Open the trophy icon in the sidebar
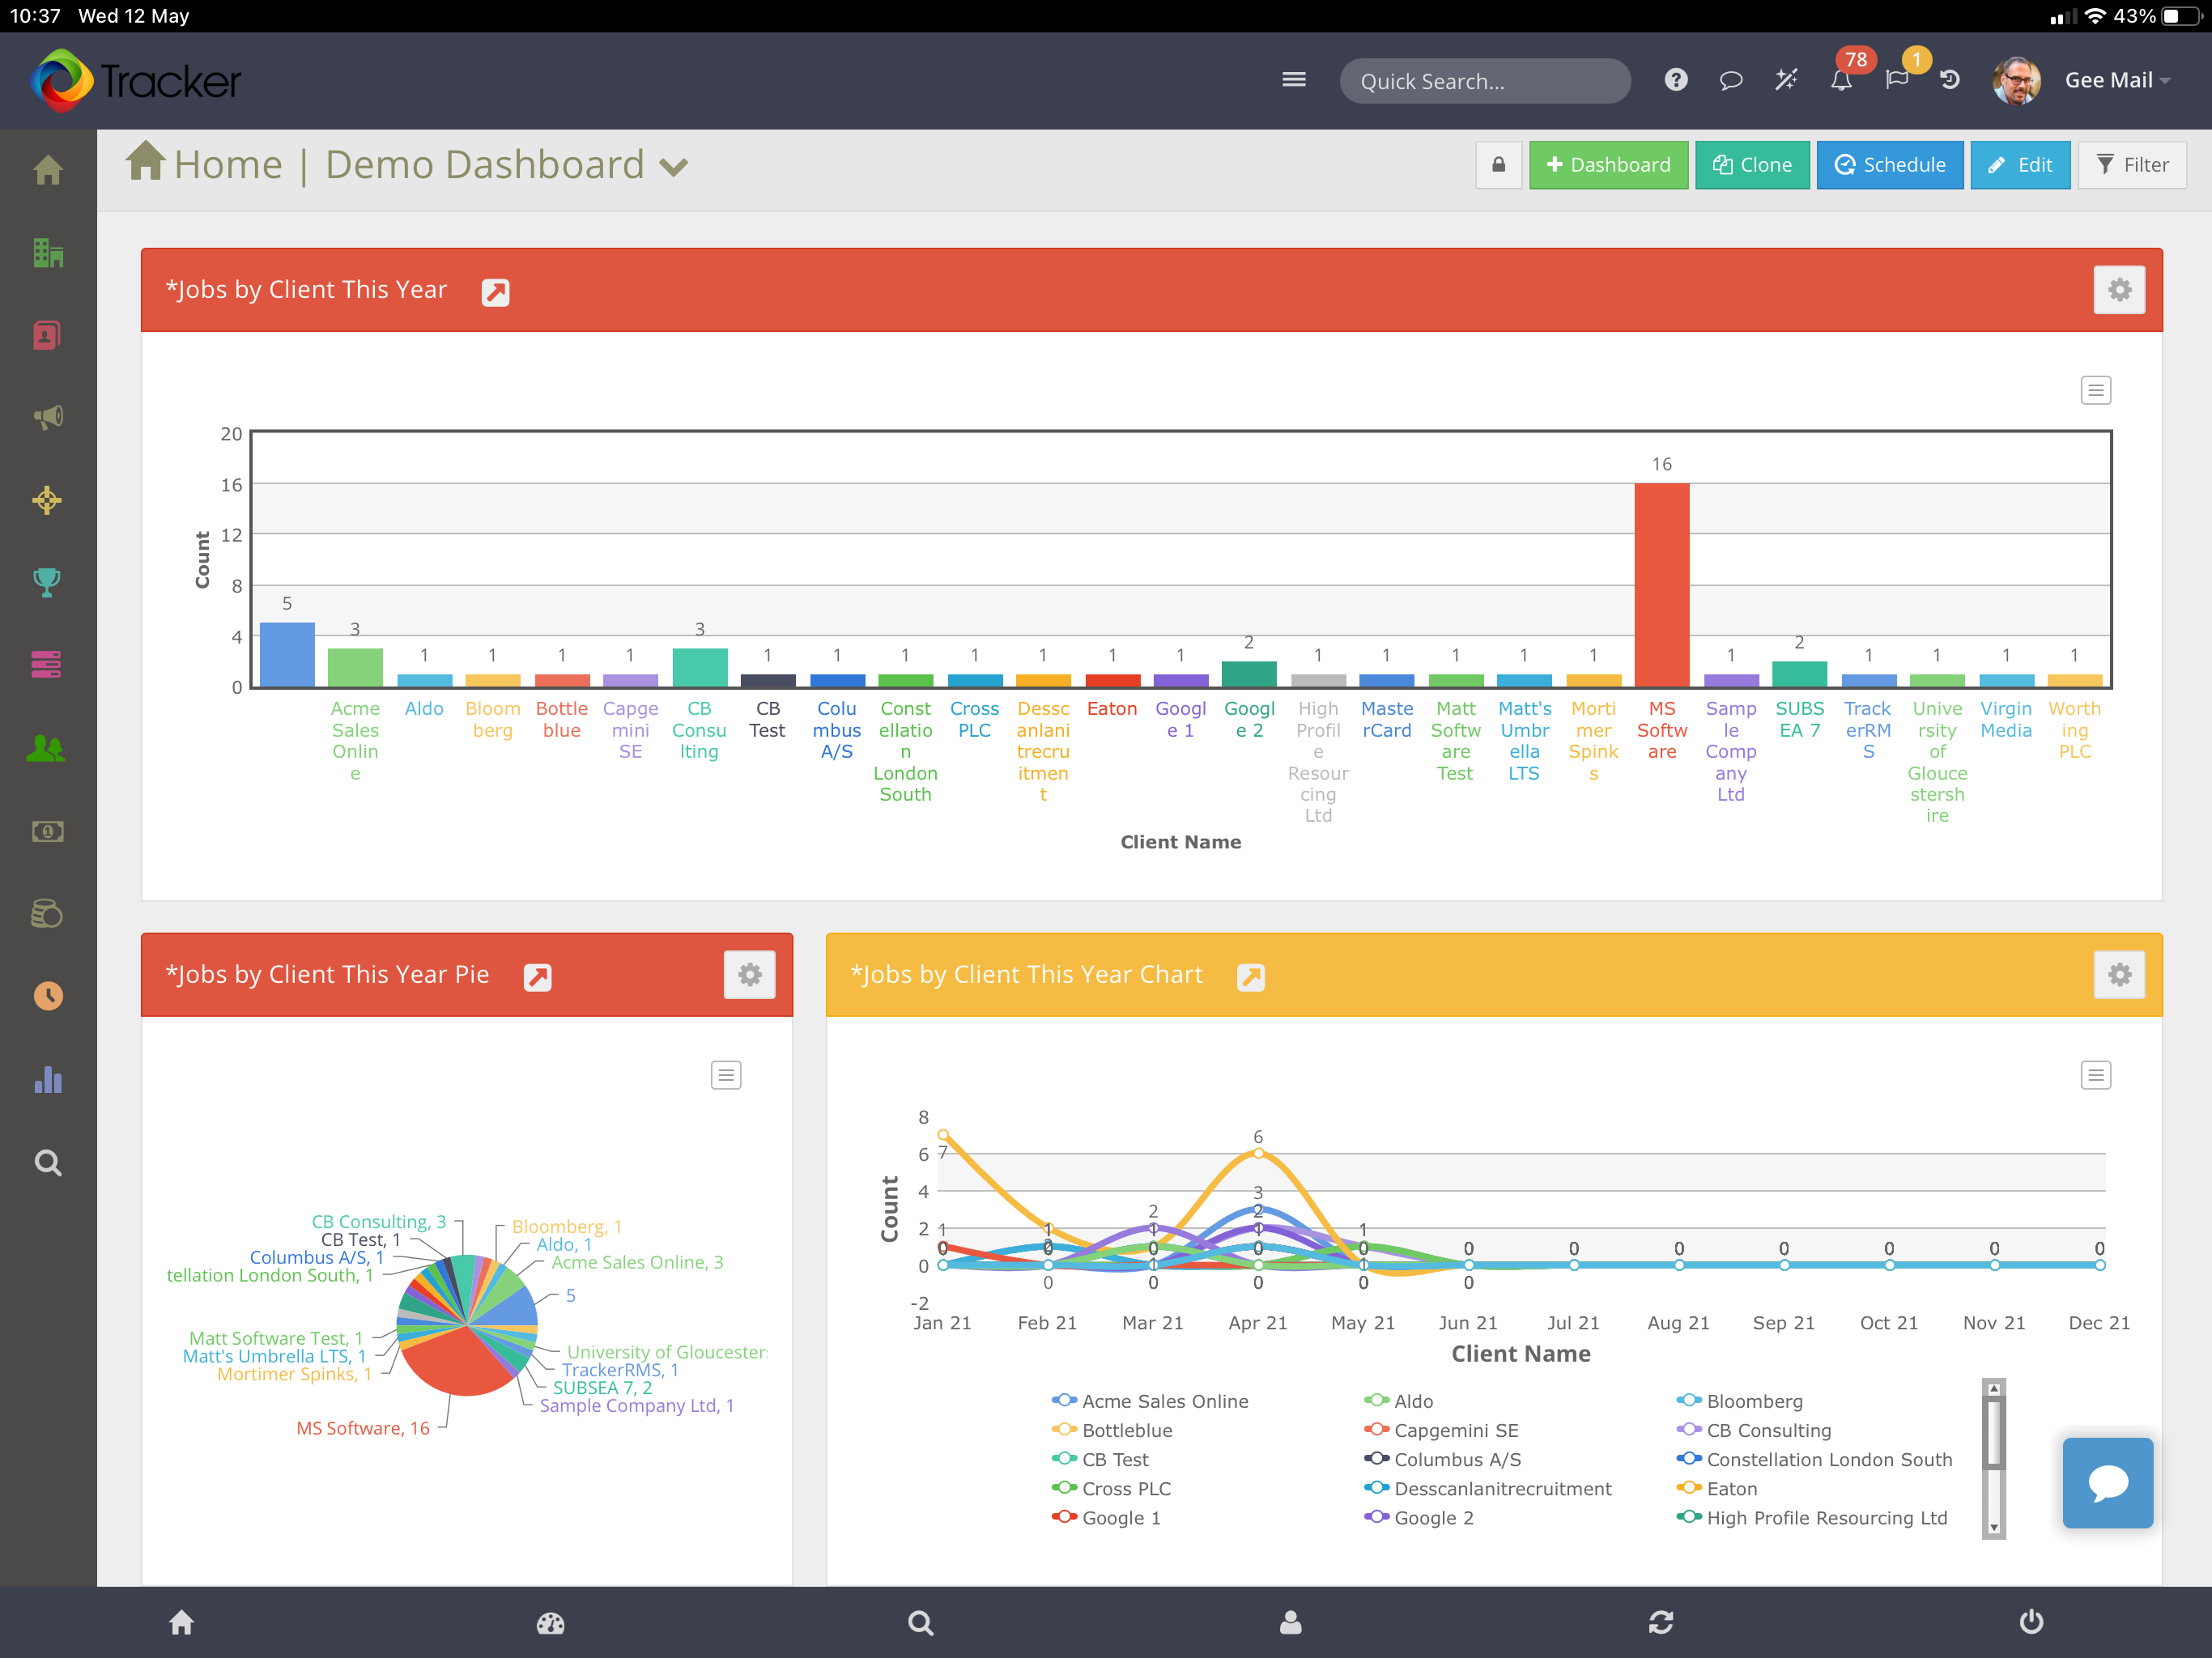 pos(47,582)
